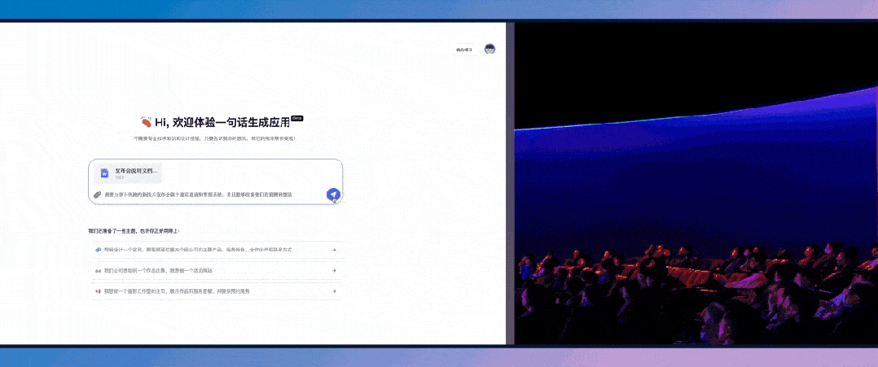
Task: Click the arrow on the second suggestion row
Action: (334, 270)
